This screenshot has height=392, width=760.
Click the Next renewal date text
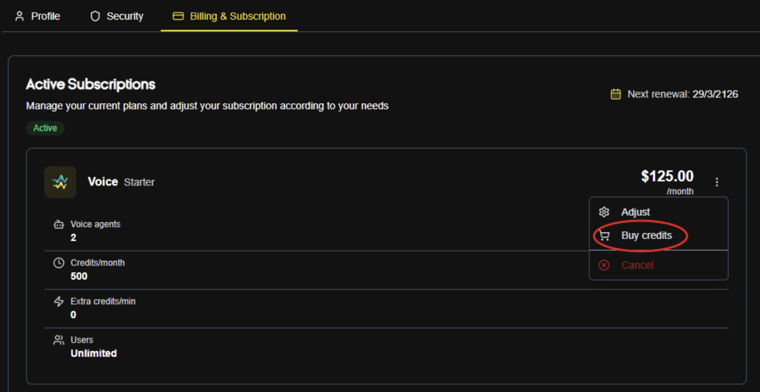click(682, 94)
